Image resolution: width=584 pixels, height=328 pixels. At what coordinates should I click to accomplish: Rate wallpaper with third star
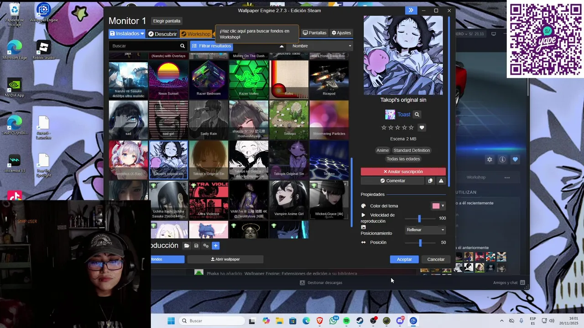coord(397,128)
